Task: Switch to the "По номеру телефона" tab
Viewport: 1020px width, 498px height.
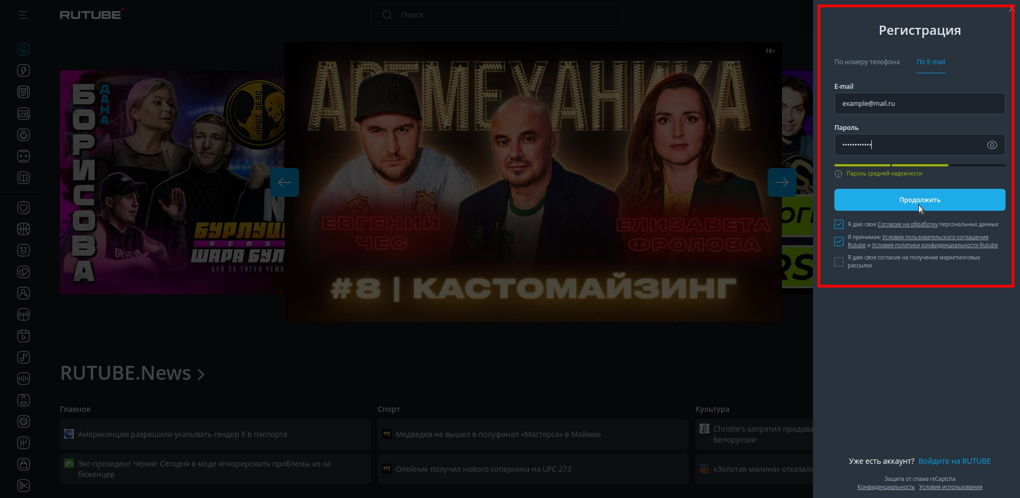Action: click(x=866, y=62)
